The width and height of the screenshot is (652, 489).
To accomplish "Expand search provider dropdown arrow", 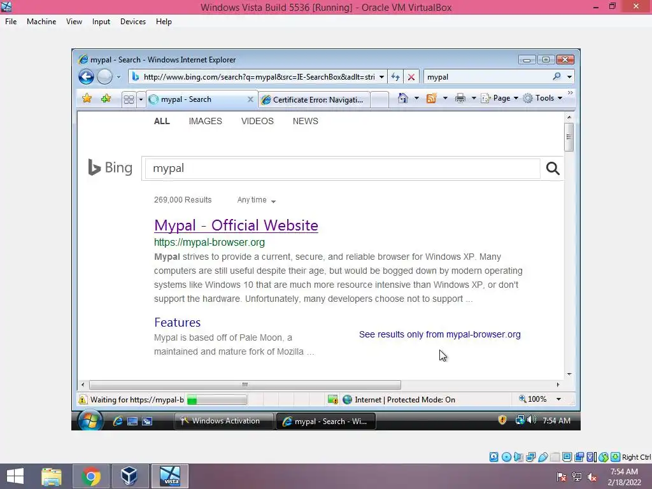I will [569, 77].
